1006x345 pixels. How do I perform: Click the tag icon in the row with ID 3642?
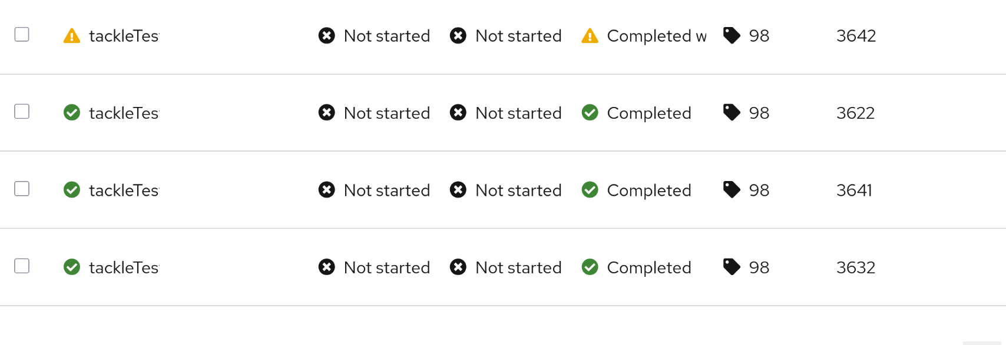tap(732, 35)
